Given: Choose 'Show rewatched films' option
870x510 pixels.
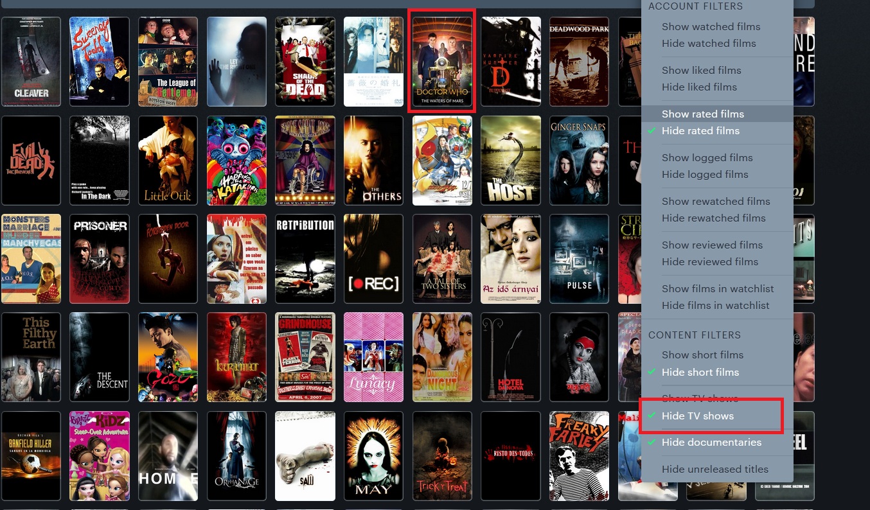Looking at the screenshot, I should (x=716, y=201).
